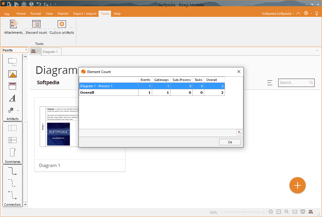This screenshot has width=322, height=217.
Task: Open the quick access customize dropdown
Action: coord(55,4)
